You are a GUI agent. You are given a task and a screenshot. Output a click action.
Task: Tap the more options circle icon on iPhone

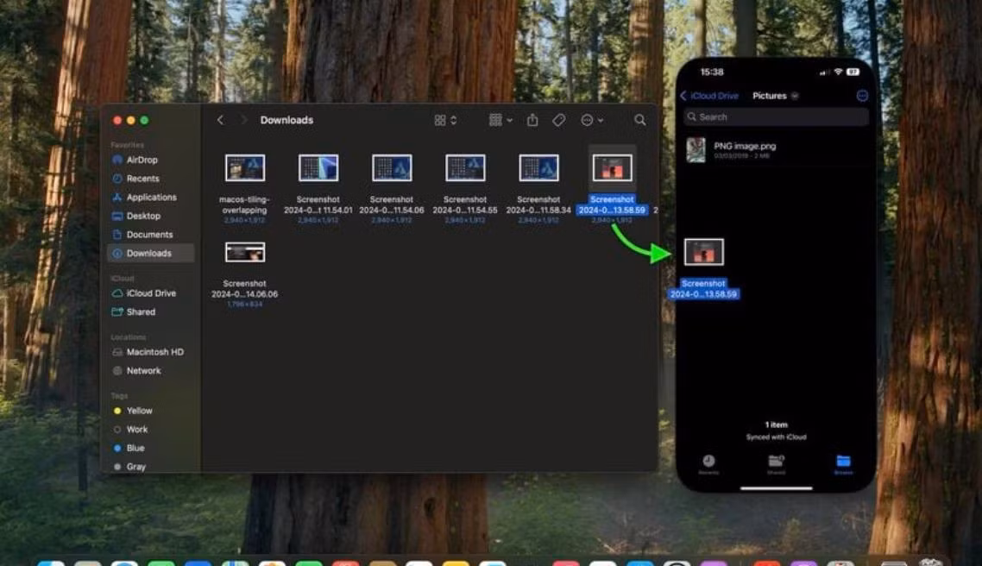click(862, 96)
